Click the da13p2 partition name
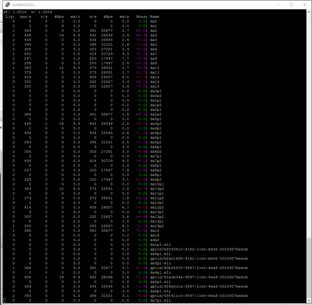The height and width of the screenshot is (305, 312). point(157,217)
